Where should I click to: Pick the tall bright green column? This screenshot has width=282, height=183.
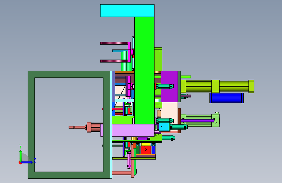tap(144, 70)
